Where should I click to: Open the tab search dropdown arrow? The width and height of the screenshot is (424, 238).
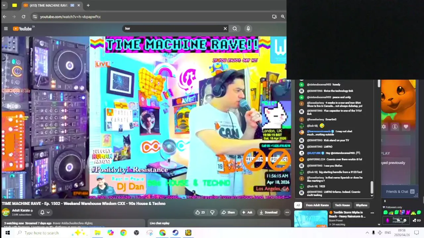tap(4, 5)
